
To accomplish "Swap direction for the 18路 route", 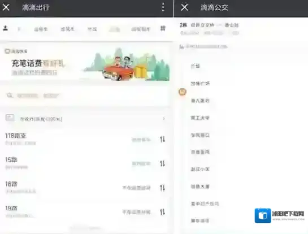I will point(162,188).
